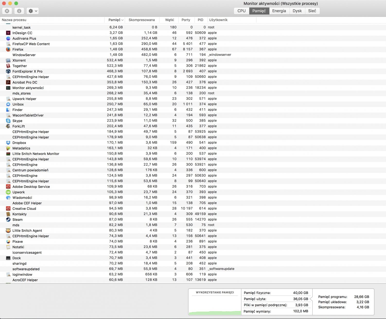Screen dimensions: 386x319
Task: Select the loginwindow process row
Action: coord(193,274)
